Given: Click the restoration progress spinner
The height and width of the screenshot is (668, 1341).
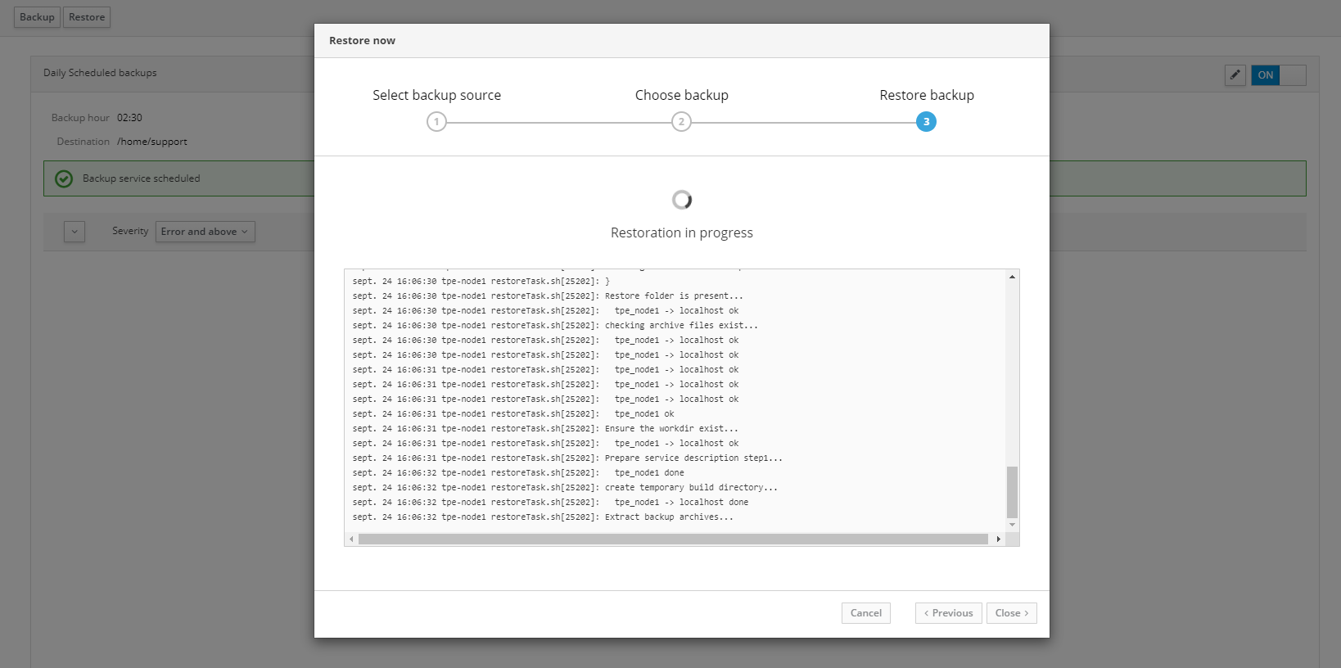Looking at the screenshot, I should (x=682, y=200).
